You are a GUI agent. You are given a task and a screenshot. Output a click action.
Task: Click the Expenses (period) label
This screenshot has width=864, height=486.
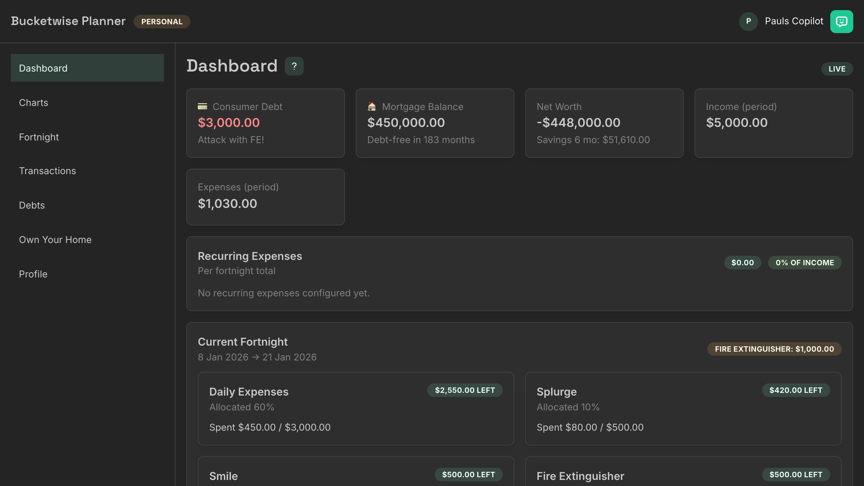coord(238,187)
